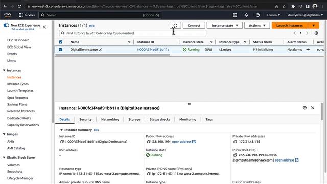327x184 pixels.
Task: Click zoom-in filter icon beside Running
Action: tap(206, 50)
